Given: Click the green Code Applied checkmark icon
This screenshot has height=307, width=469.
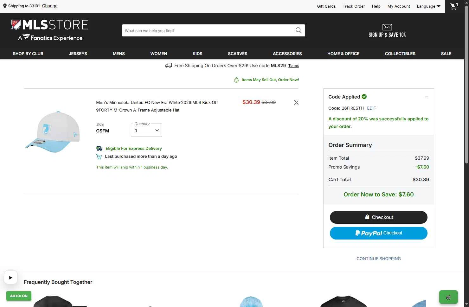Looking at the screenshot, I should point(364,97).
